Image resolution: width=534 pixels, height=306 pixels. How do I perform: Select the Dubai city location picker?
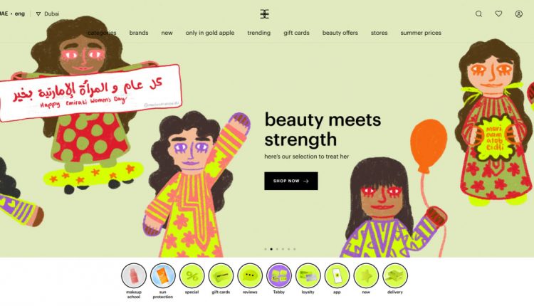click(48, 14)
